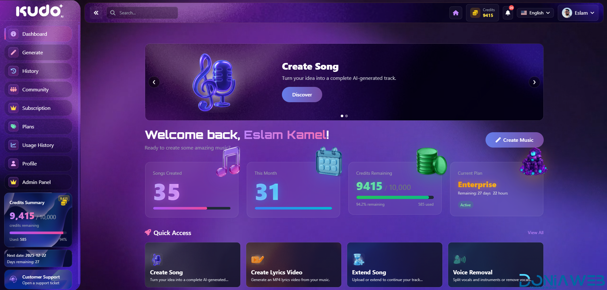Go to the next banner slide arrow

pyautogui.click(x=534, y=82)
